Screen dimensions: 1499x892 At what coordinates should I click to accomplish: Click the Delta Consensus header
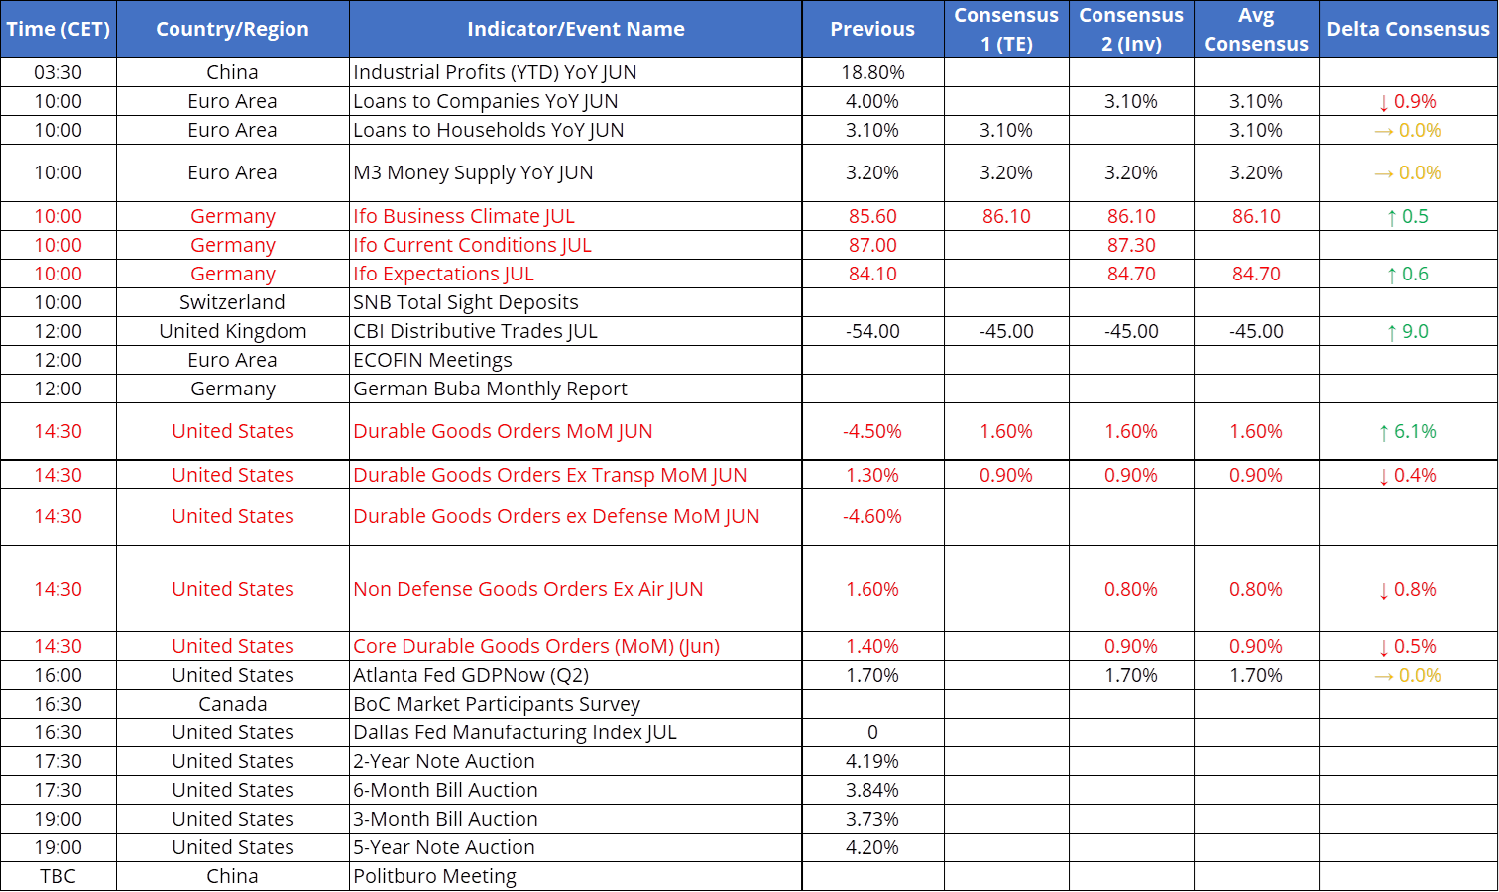point(1408,29)
